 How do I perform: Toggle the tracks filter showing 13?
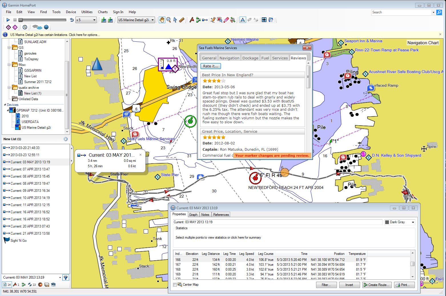point(32,285)
